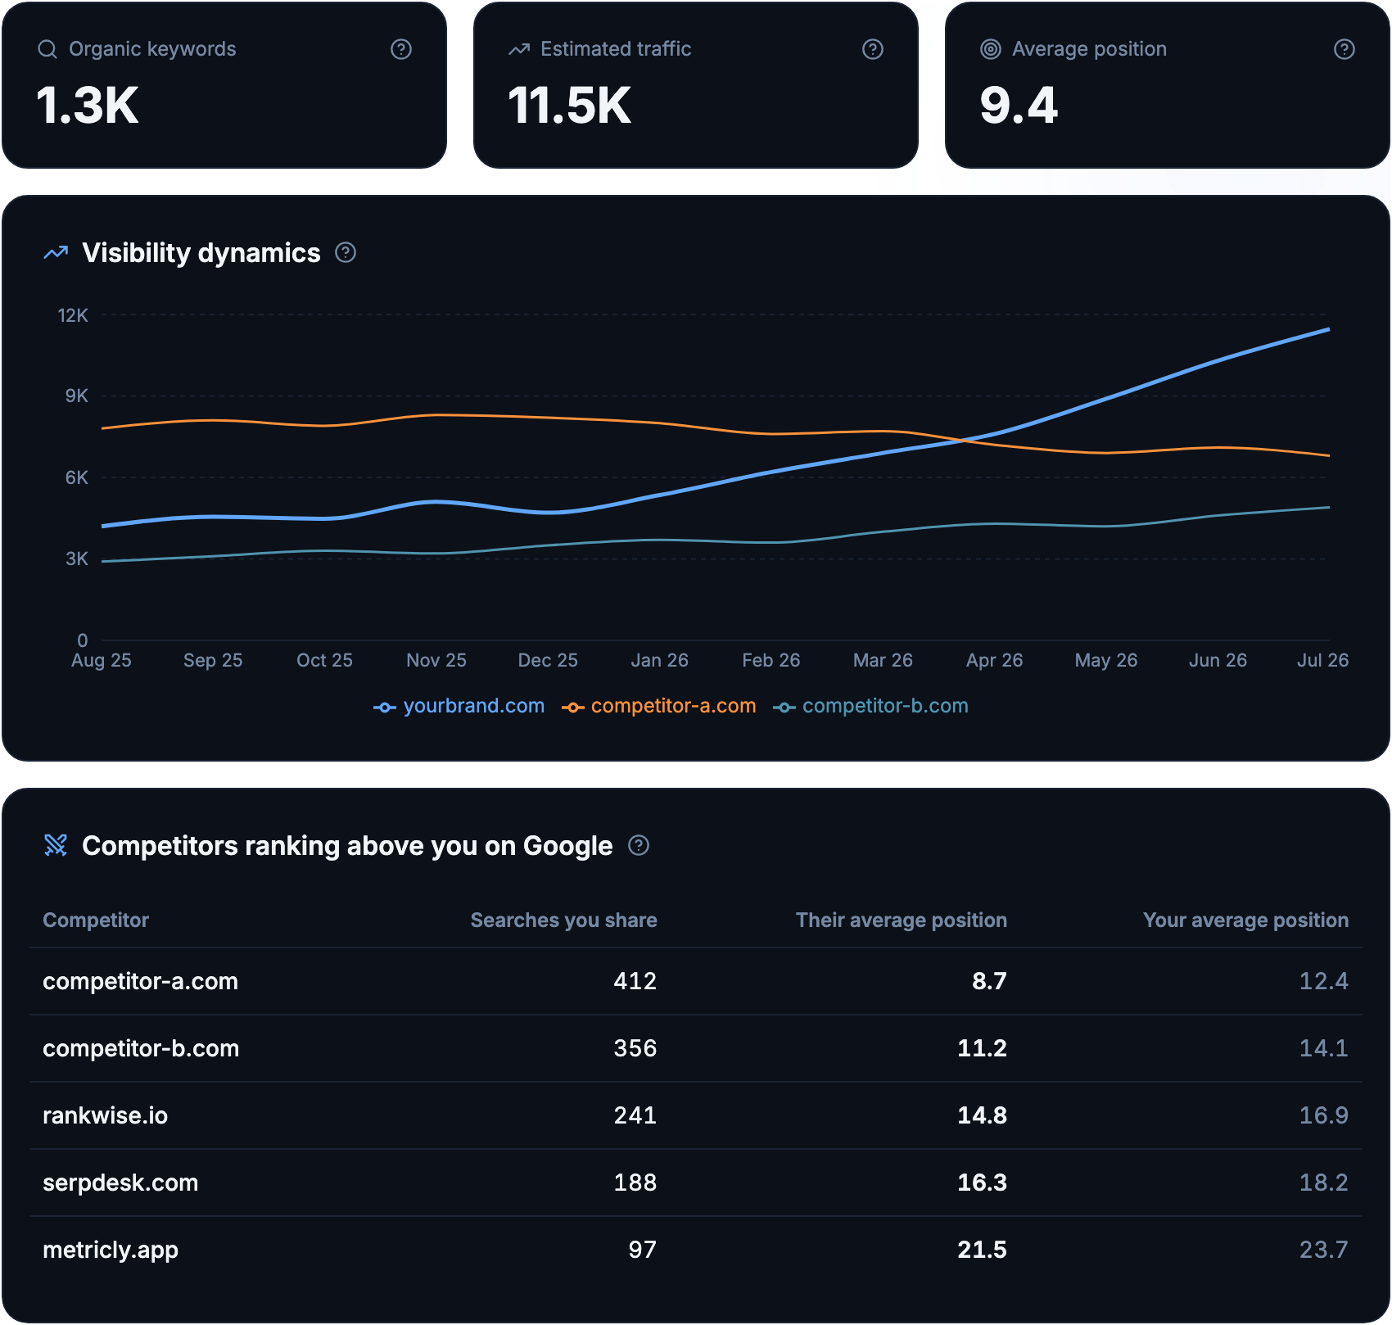Viewport: 1392px width, 1325px height.
Task: Open serpdesk.com competitor entry
Action: (x=120, y=1183)
